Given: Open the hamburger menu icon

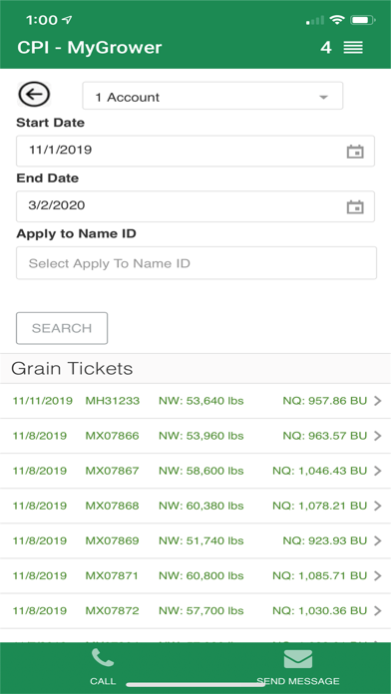Looking at the screenshot, I should tap(353, 47).
